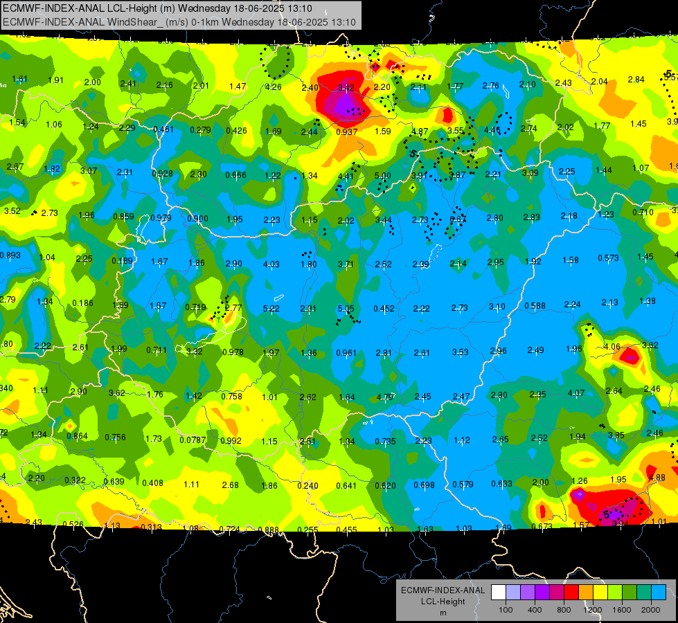Select the orange legend color swatch

tap(586, 593)
